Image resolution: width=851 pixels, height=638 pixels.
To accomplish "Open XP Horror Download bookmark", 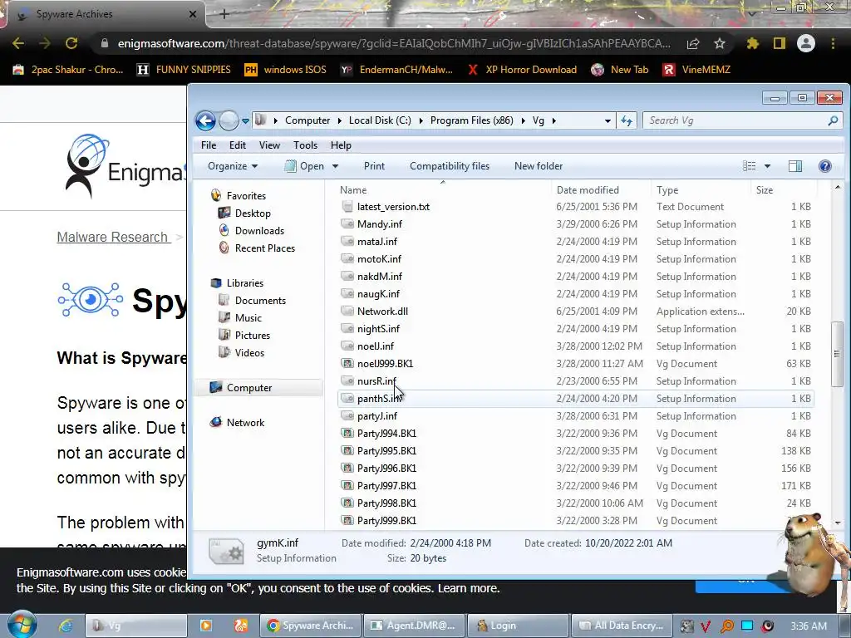I will point(522,70).
